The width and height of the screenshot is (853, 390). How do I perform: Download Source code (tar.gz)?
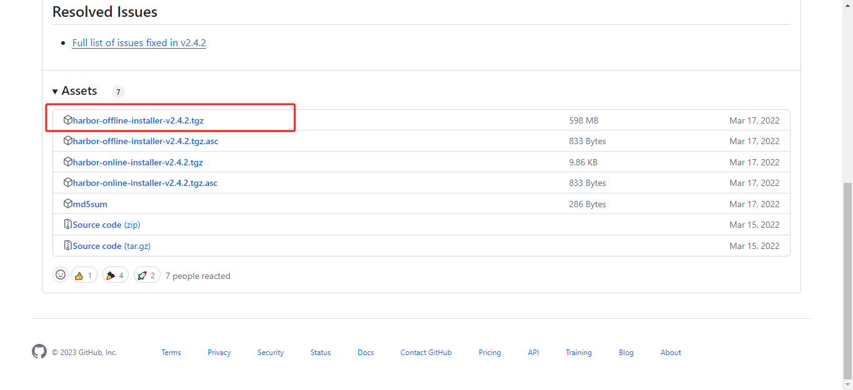[x=112, y=246]
